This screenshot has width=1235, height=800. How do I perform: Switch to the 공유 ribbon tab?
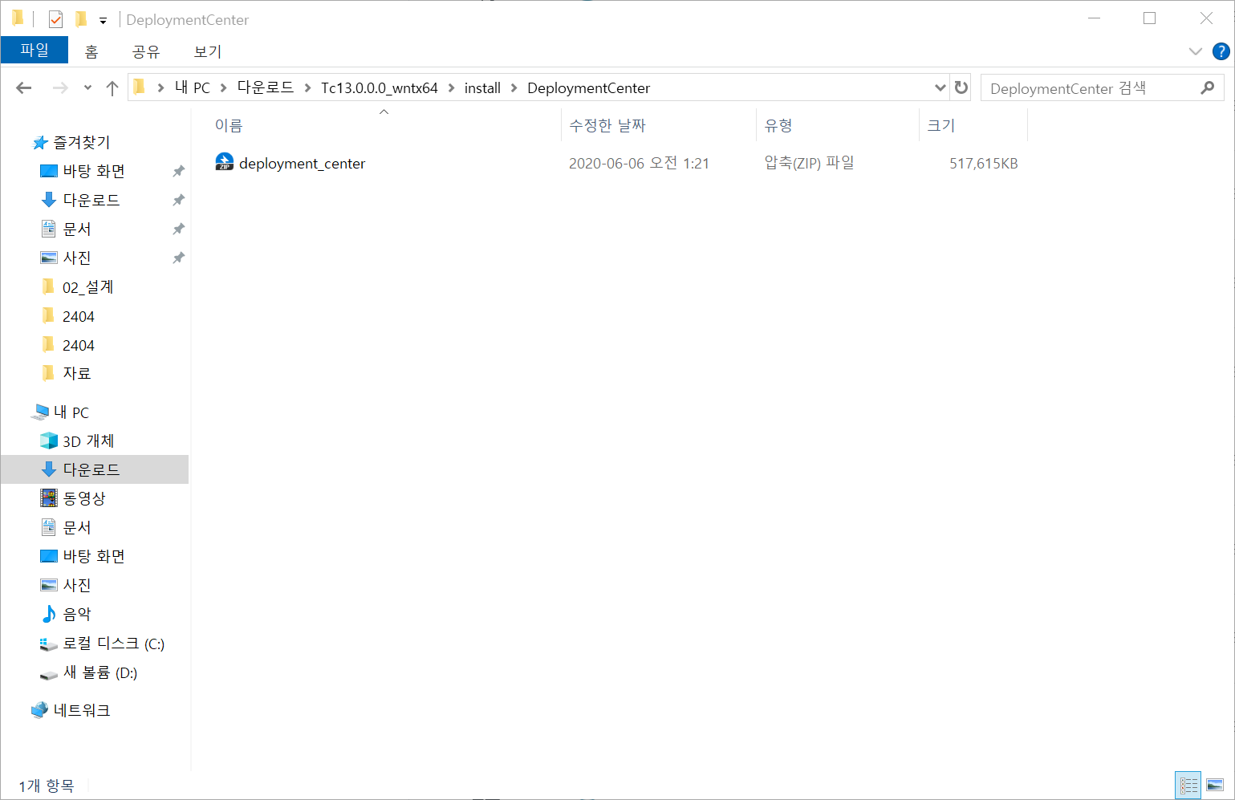(145, 51)
